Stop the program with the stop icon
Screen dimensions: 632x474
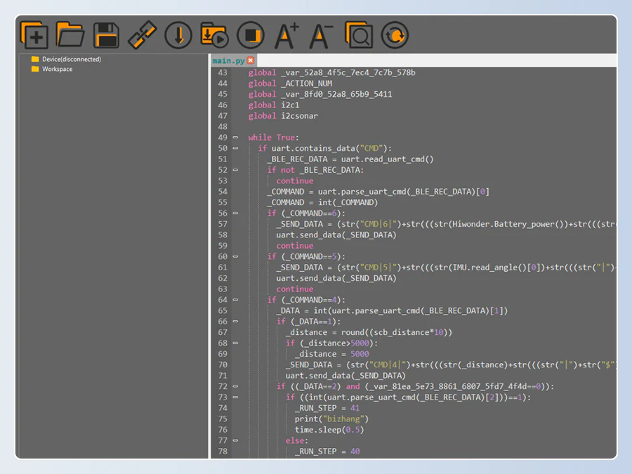tap(250, 35)
